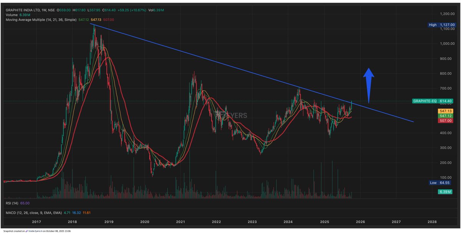
Task: Click the Moving Average Multiple legend
Action: [x=41, y=20]
